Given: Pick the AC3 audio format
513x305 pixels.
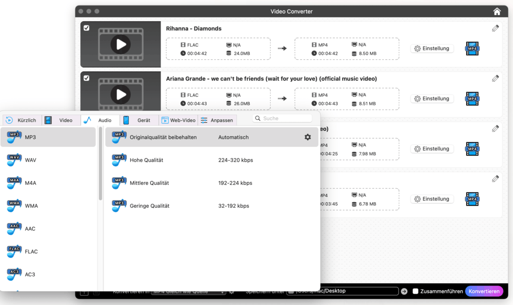Looking at the screenshot, I should point(30,274).
